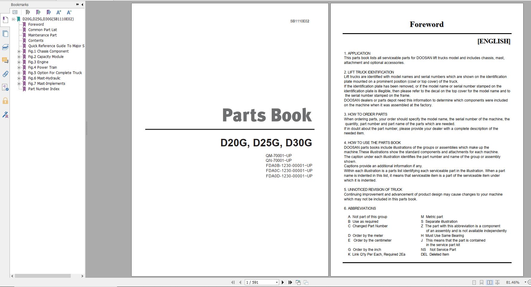Viewport: 531px width, 287px height.
Task: Collapse the D20G,D25G,D30G root bookmark
Action: point(14,19)
